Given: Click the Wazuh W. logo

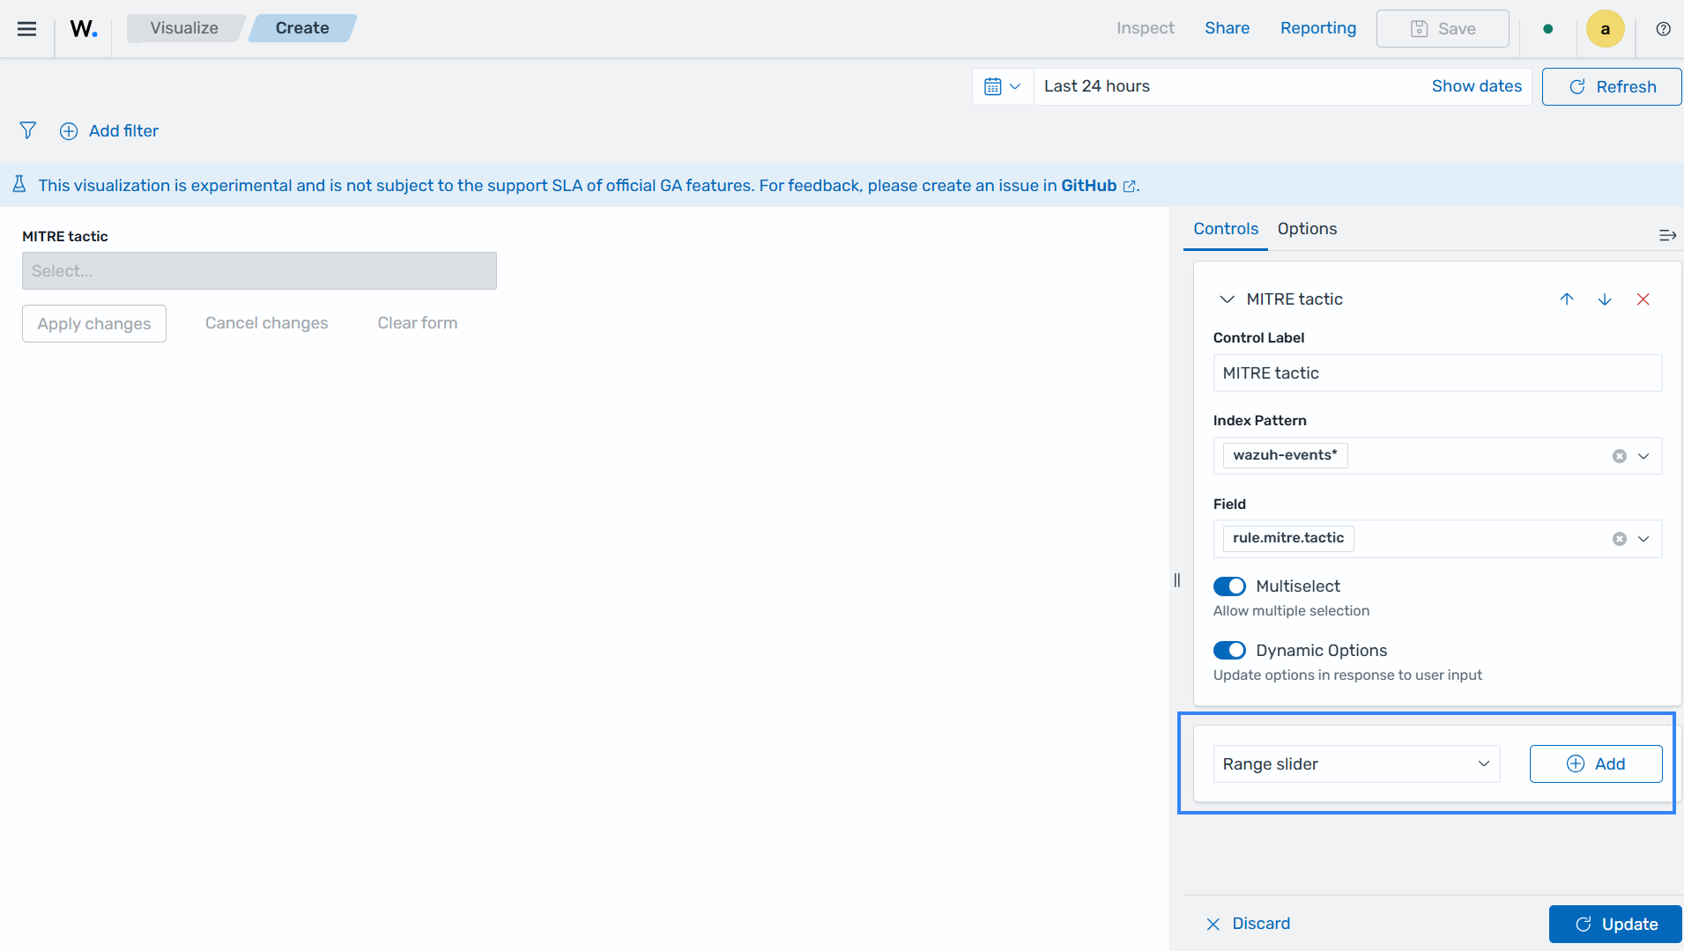Looking at the screenshot, I should click(84, 28).
